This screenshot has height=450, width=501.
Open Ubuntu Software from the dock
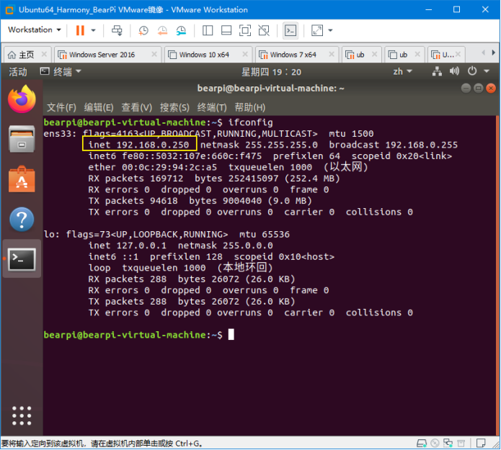point(22,179)
